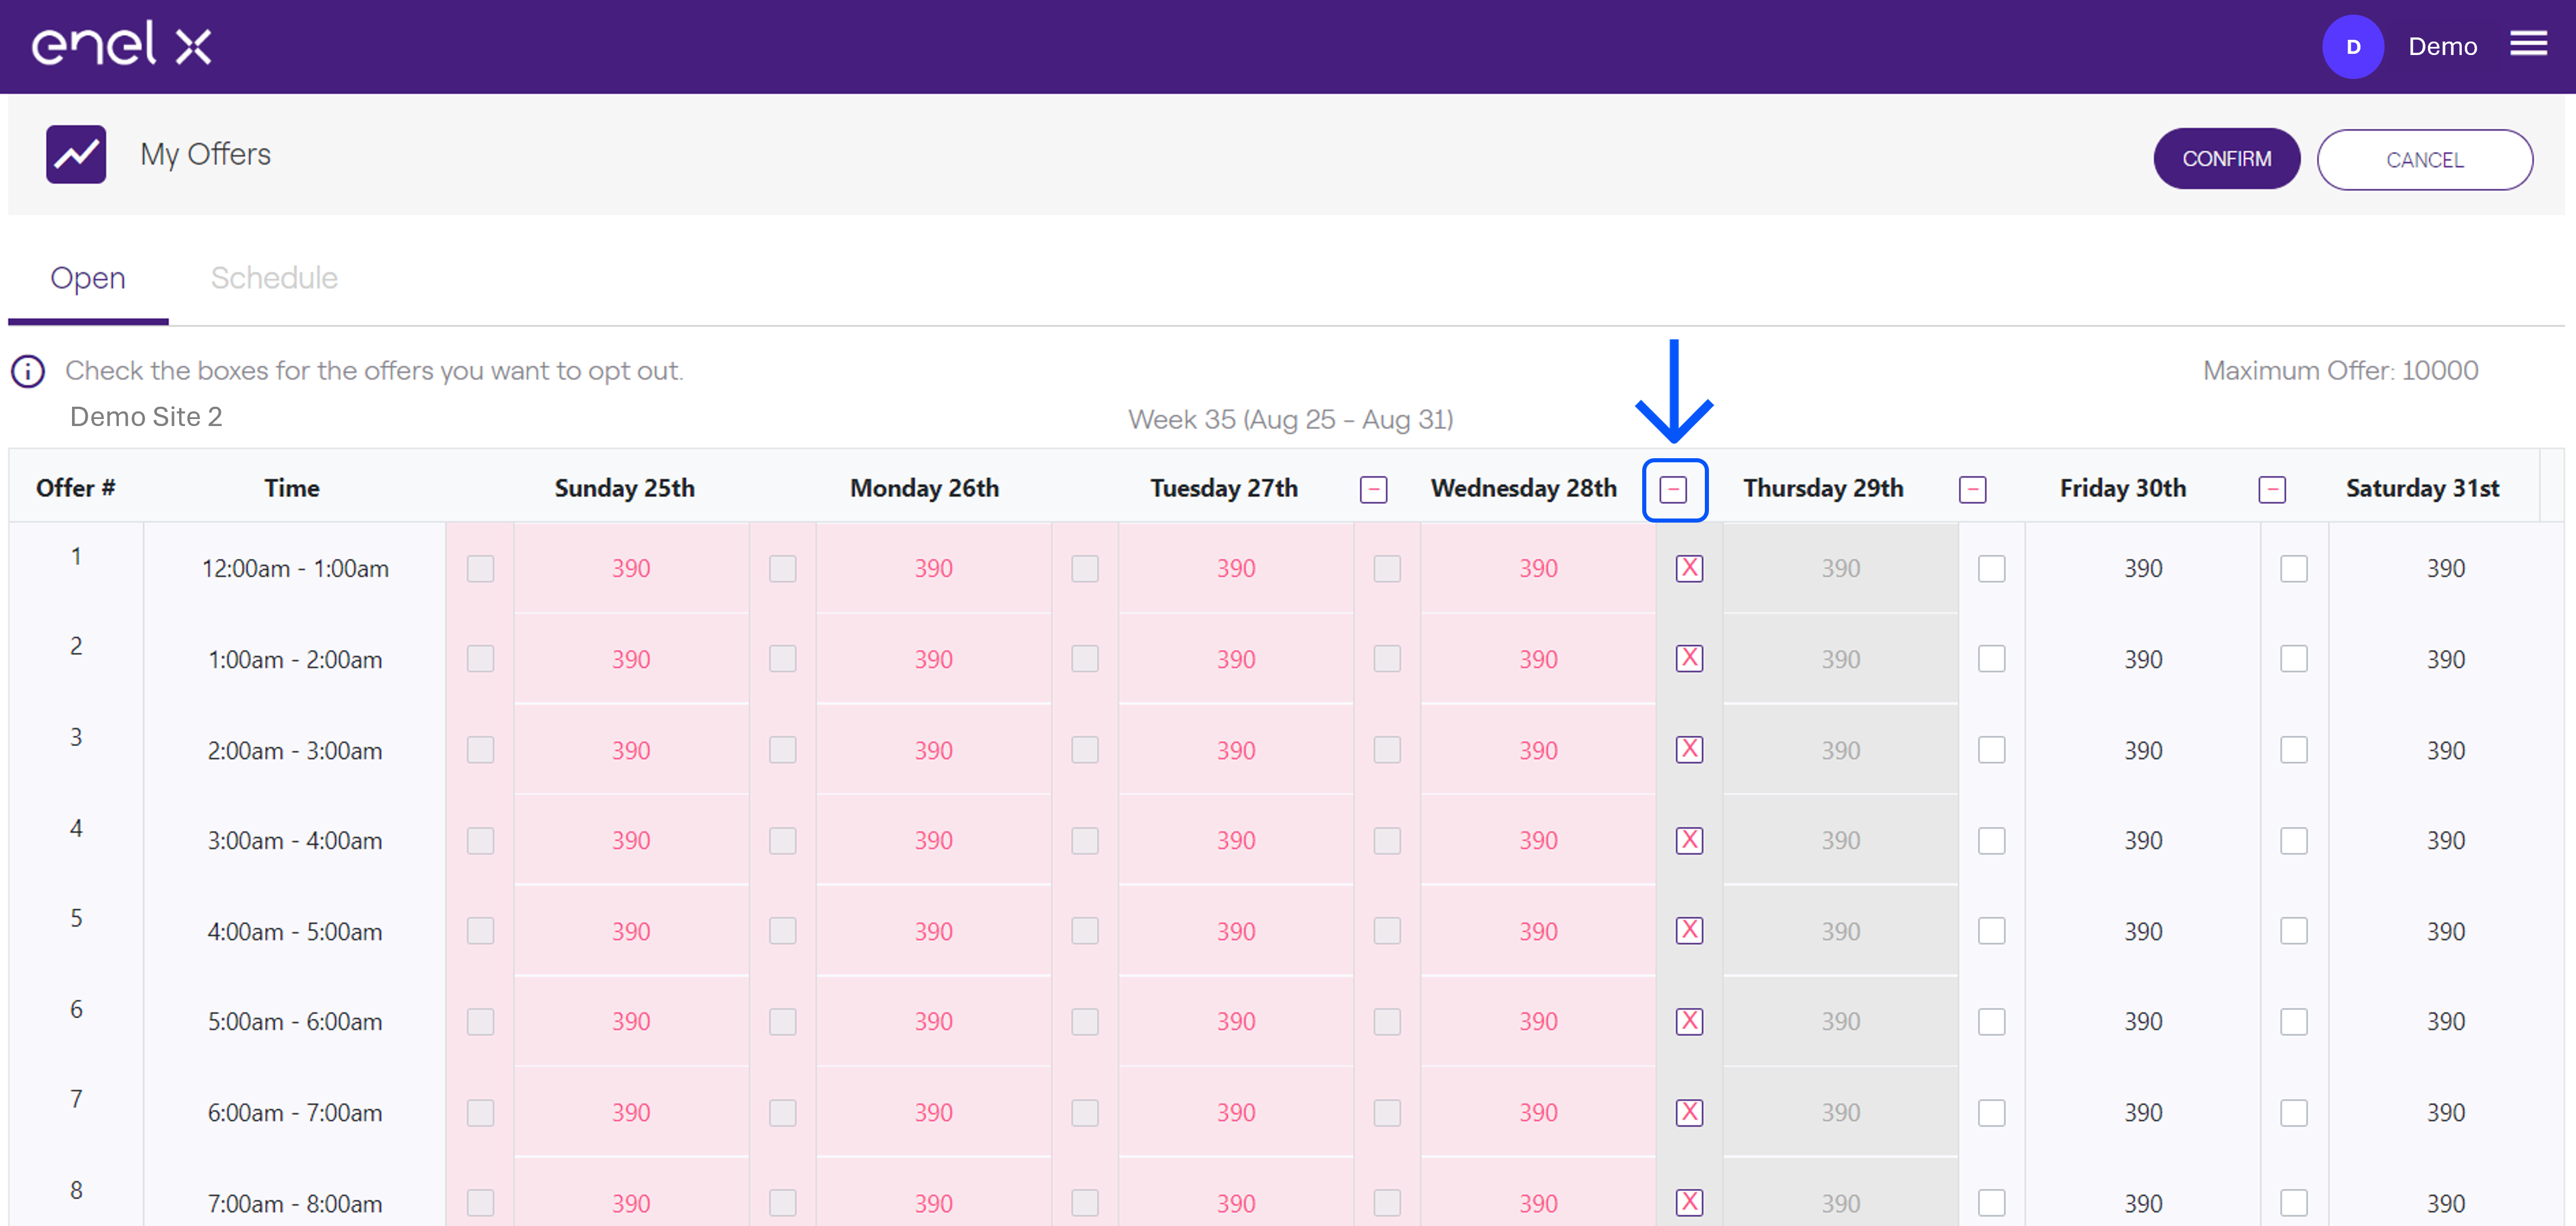This screenshot has width=2576, height=1226.
Task: Click the CONFIRM button
Action: click(x=2226, y=159)
